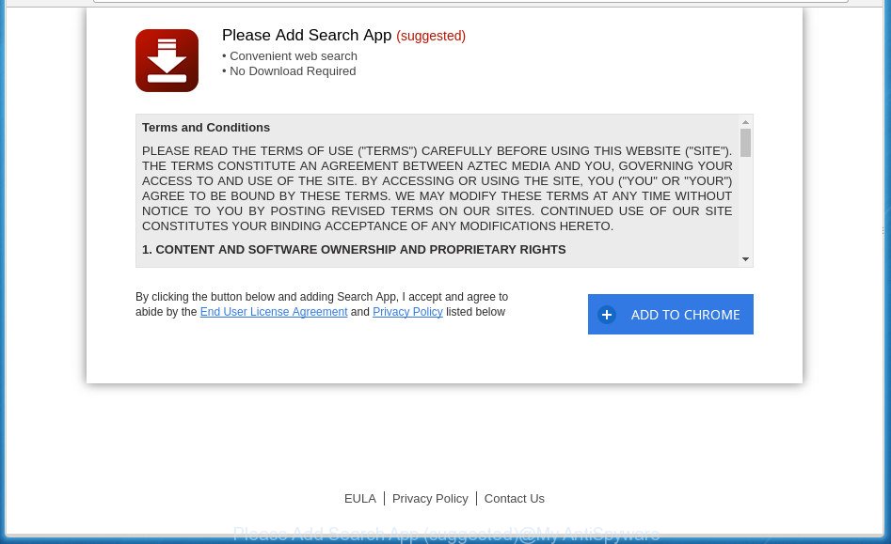
Task: Click the terms box scrollbar thumb
Action: [x=745, y=143]
